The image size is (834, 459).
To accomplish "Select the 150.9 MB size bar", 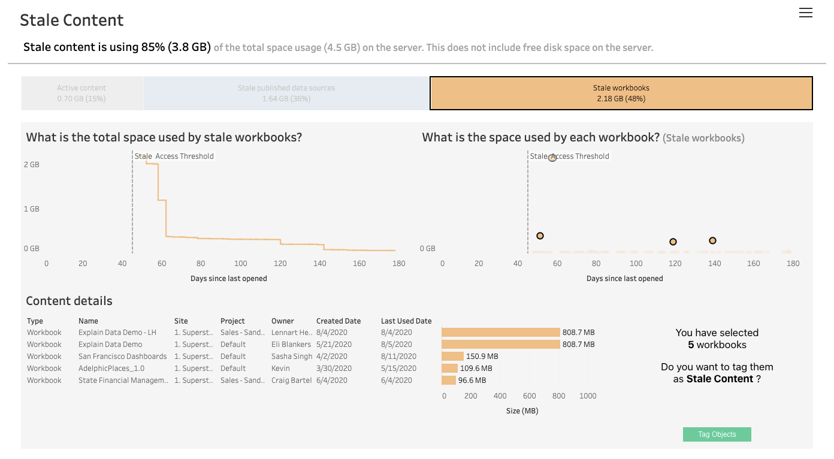I will pos(452,357).
